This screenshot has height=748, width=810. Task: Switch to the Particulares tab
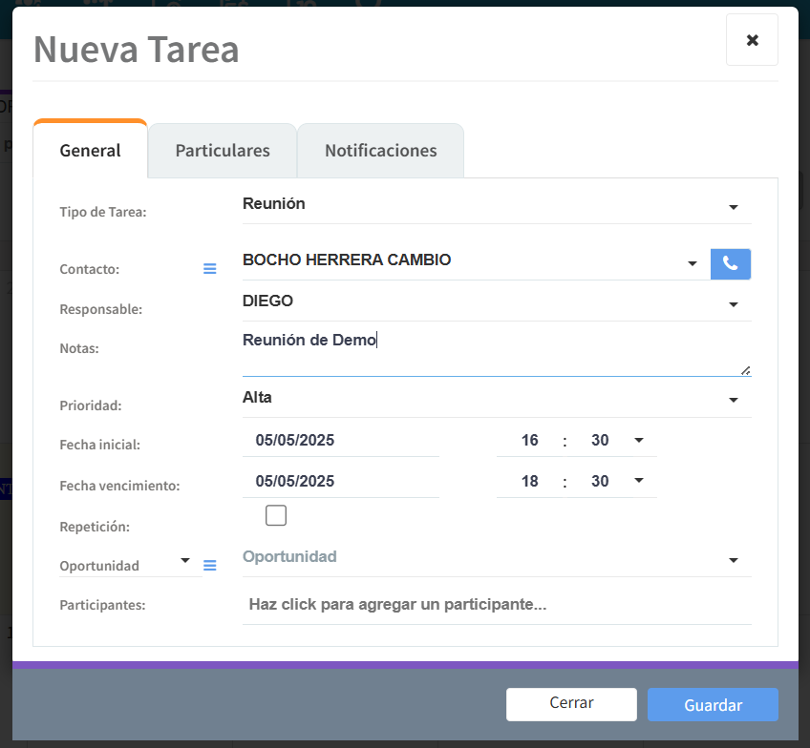[x=223, y=151]
